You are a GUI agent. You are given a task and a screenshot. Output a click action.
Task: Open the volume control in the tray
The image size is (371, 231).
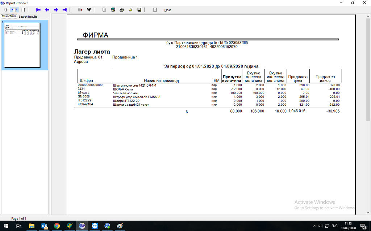pyautogui.click(x=321, y=226)
